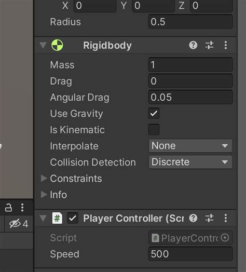Click the Rigidbody component icon
This screenshot has width=246, height=272.
[57, 45]
